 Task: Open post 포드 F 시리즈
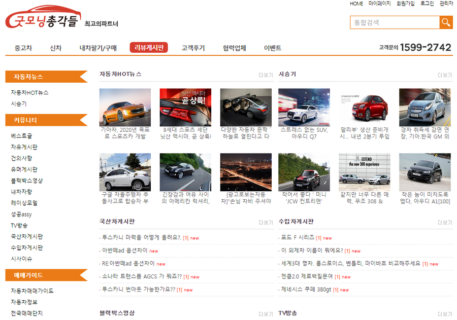coord(298,237)
